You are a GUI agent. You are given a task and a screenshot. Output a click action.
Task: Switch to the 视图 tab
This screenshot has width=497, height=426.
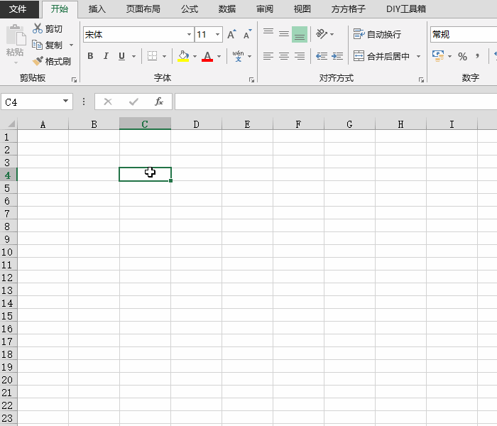pyautogui.click(x=302, y=9)
